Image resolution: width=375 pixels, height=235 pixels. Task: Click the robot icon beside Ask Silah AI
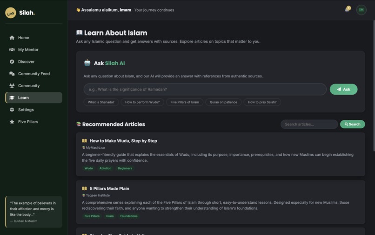(x=87, y=63)
